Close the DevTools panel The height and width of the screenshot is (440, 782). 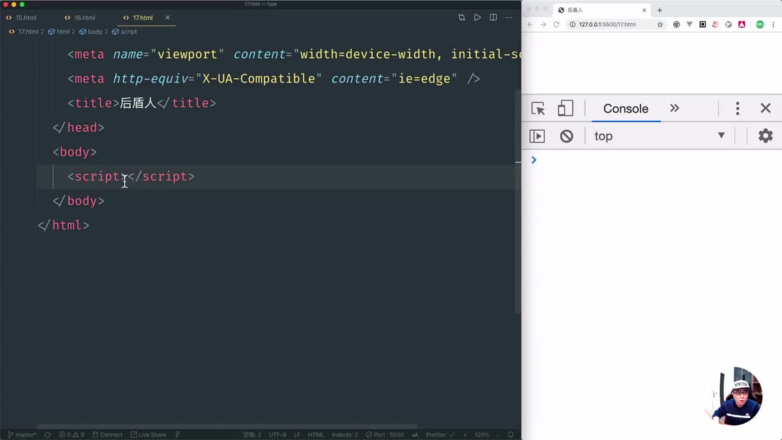pyautogui.click(x=766, y=108)
